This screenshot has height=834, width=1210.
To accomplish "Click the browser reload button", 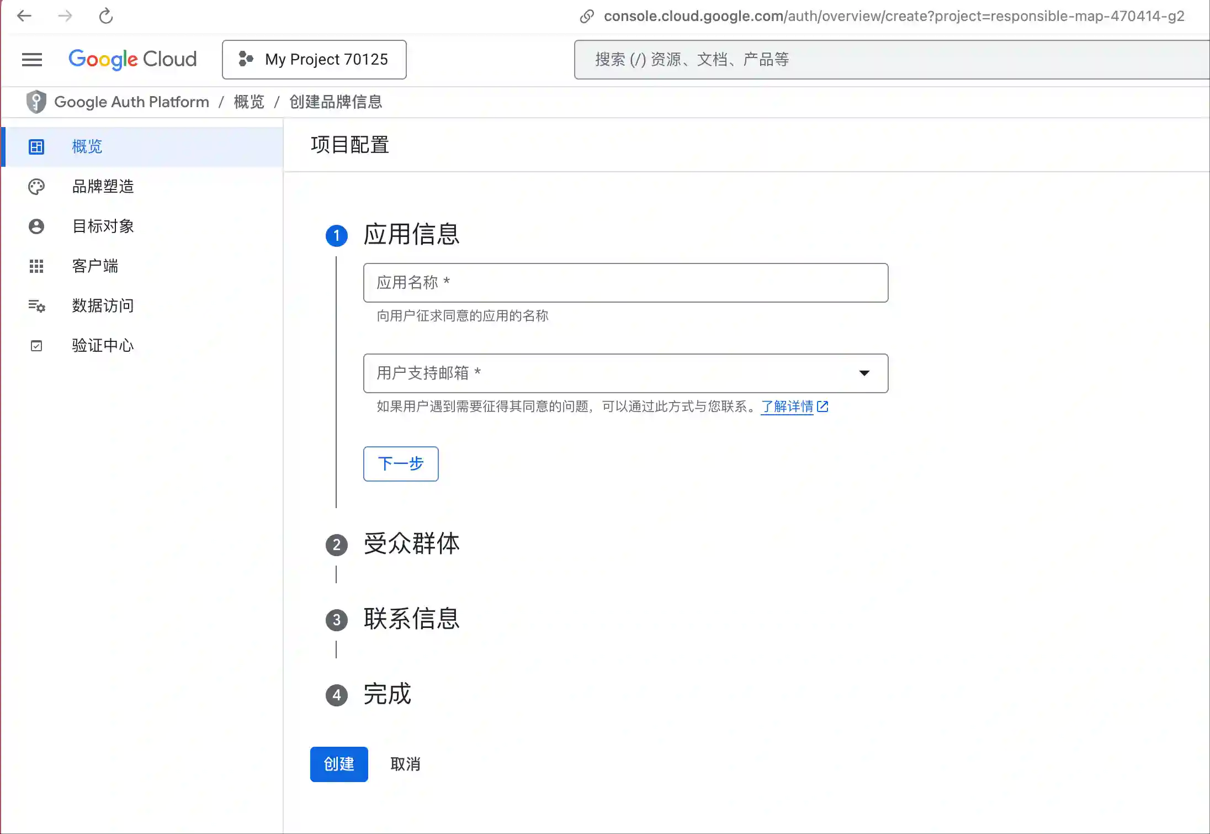I will [x=106, y=15].
